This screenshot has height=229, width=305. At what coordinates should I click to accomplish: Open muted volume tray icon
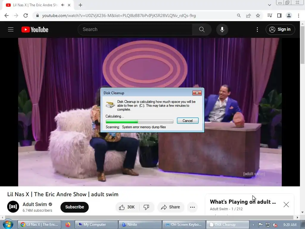tap(275, 225)
